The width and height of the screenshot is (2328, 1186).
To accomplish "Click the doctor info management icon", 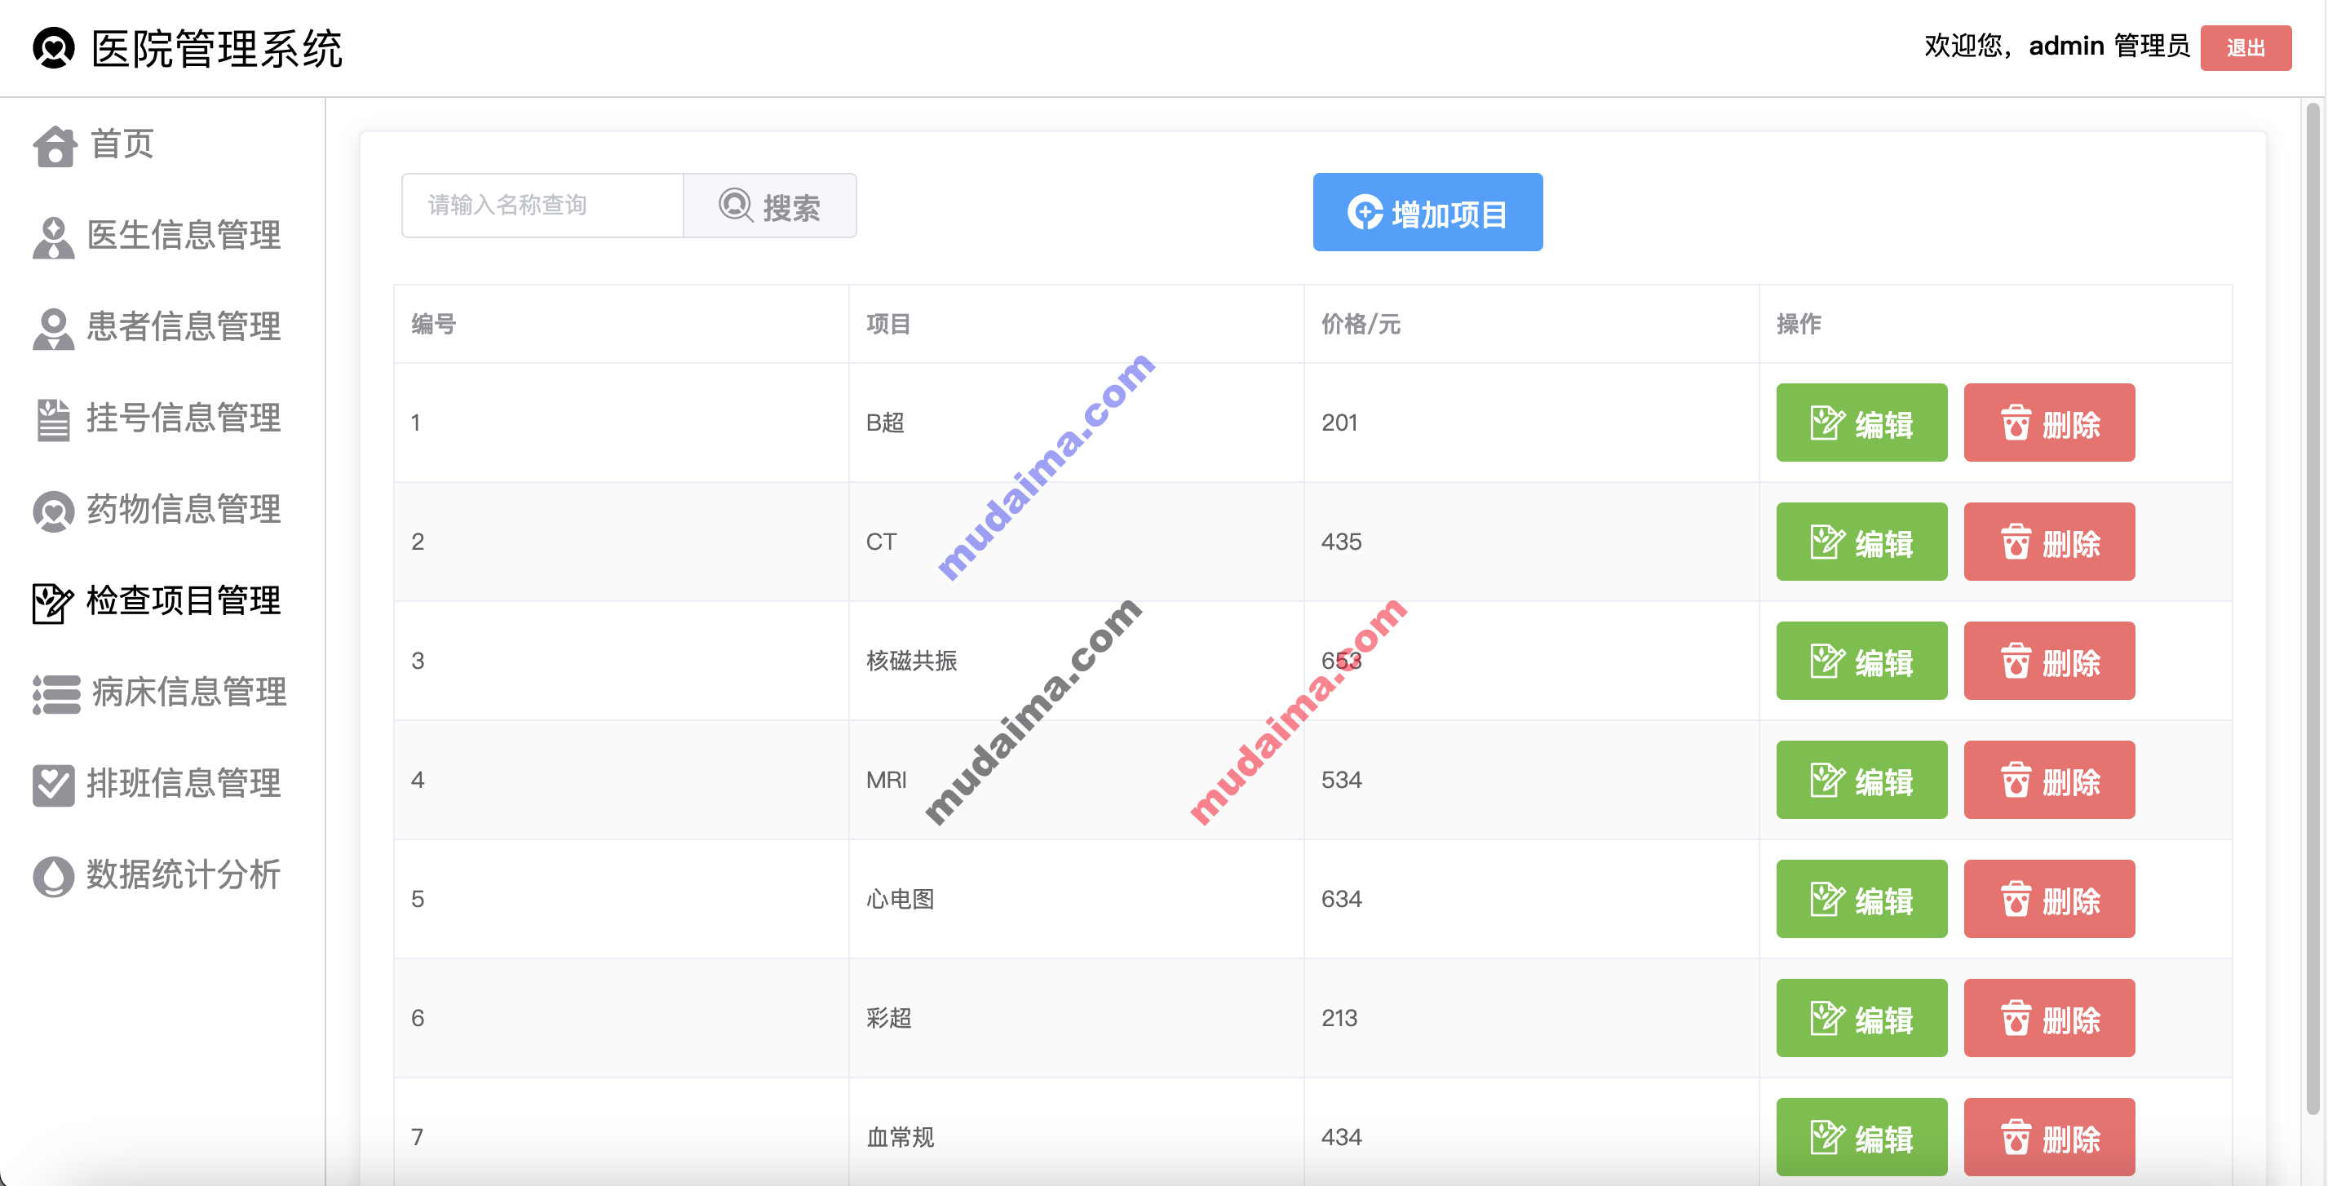I will click(x=53, y=237).
